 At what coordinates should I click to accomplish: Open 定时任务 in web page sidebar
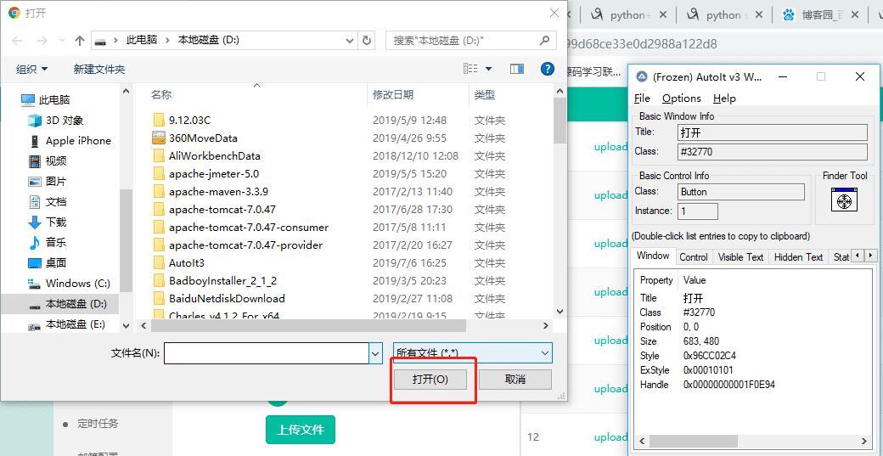click(x=98, y=424)
